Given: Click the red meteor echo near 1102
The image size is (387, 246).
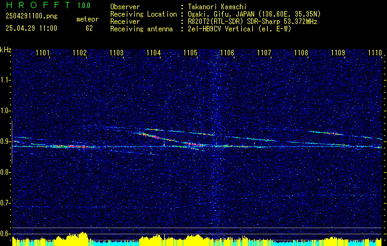Looking at the screenshot, I should tap(74, 146).
